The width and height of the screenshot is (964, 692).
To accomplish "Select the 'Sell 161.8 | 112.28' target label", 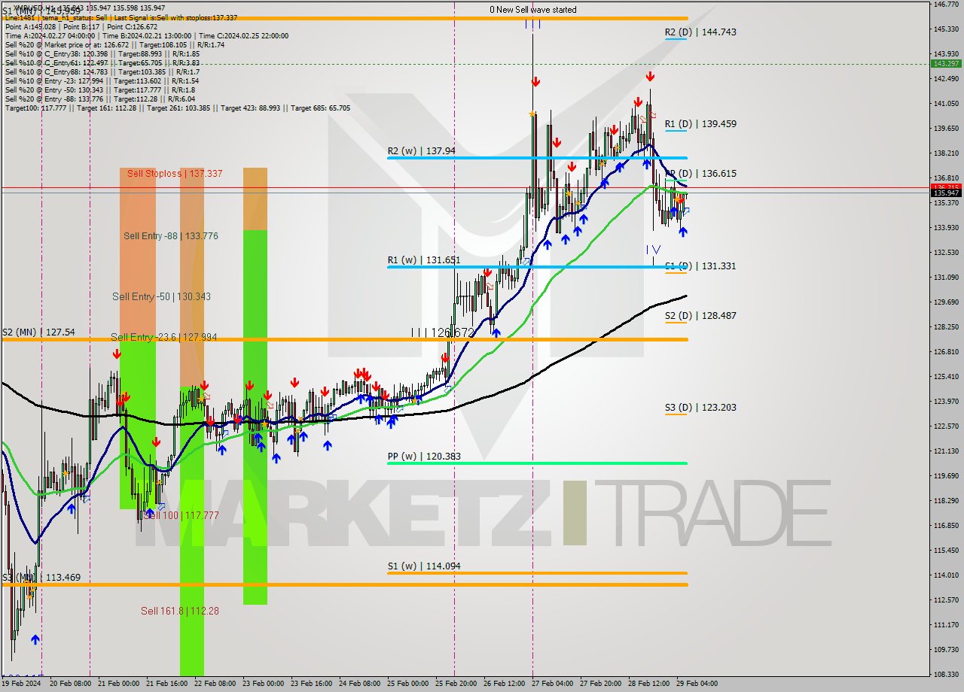I will 180,611.
